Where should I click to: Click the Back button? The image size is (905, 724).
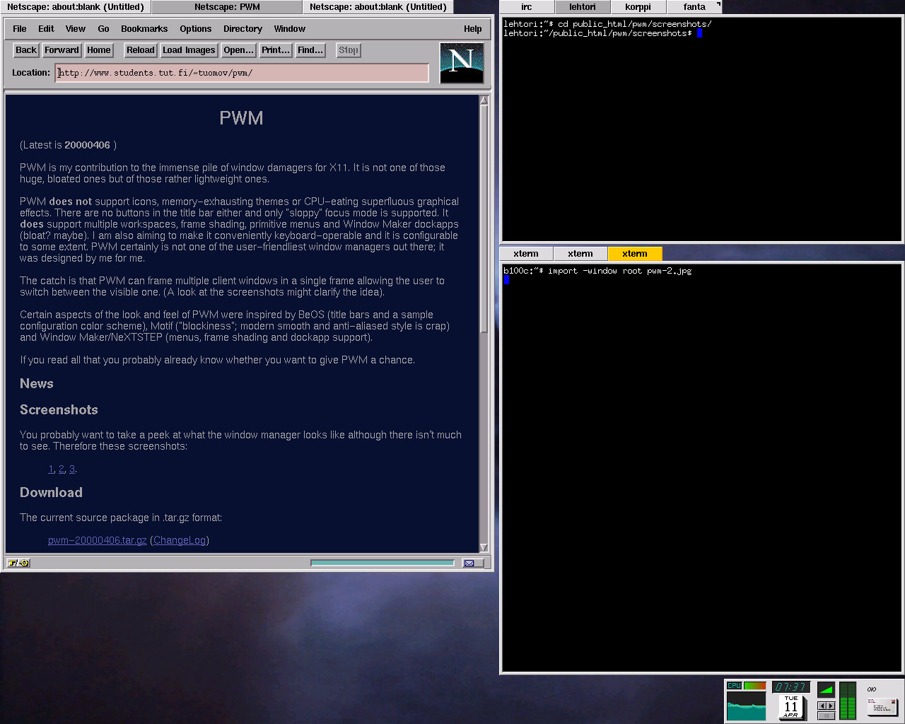click(26, 50)
